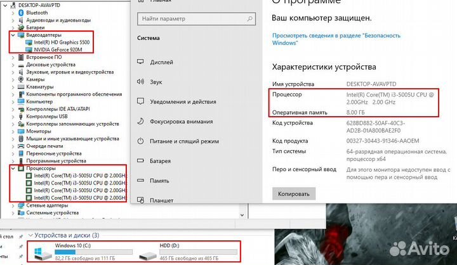Click the search magnifier in Найти параметр
The width and height of the screenshot is (457, 265).
[x=250, y=19]
